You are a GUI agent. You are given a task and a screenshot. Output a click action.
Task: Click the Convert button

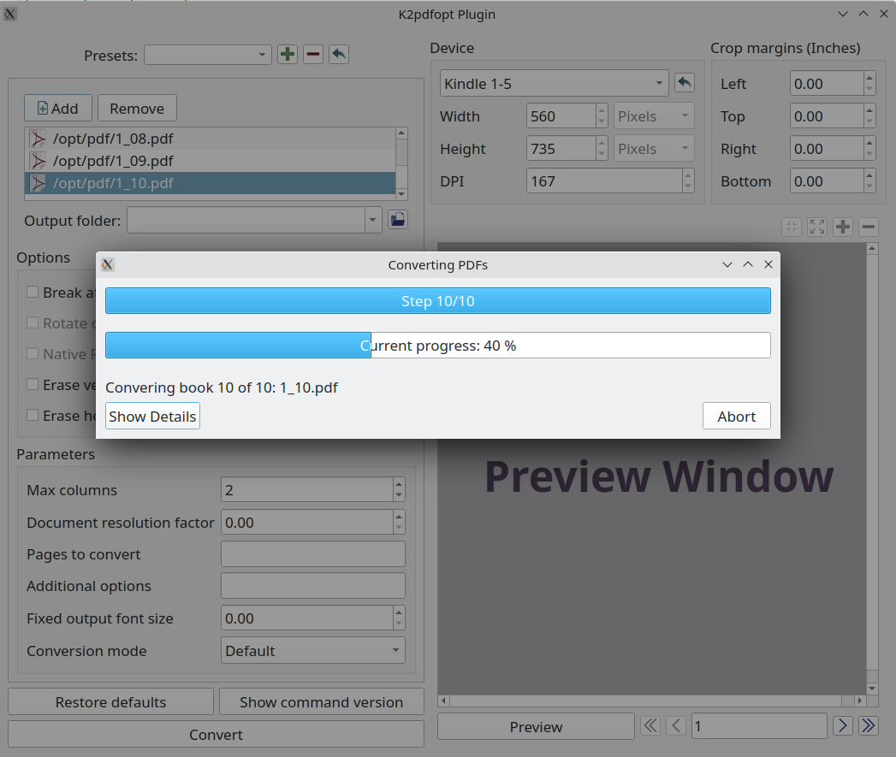216,734
